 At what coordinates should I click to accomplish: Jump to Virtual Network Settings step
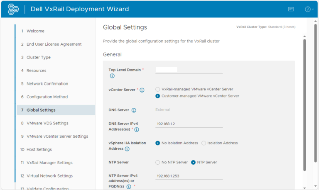(49, 176)
